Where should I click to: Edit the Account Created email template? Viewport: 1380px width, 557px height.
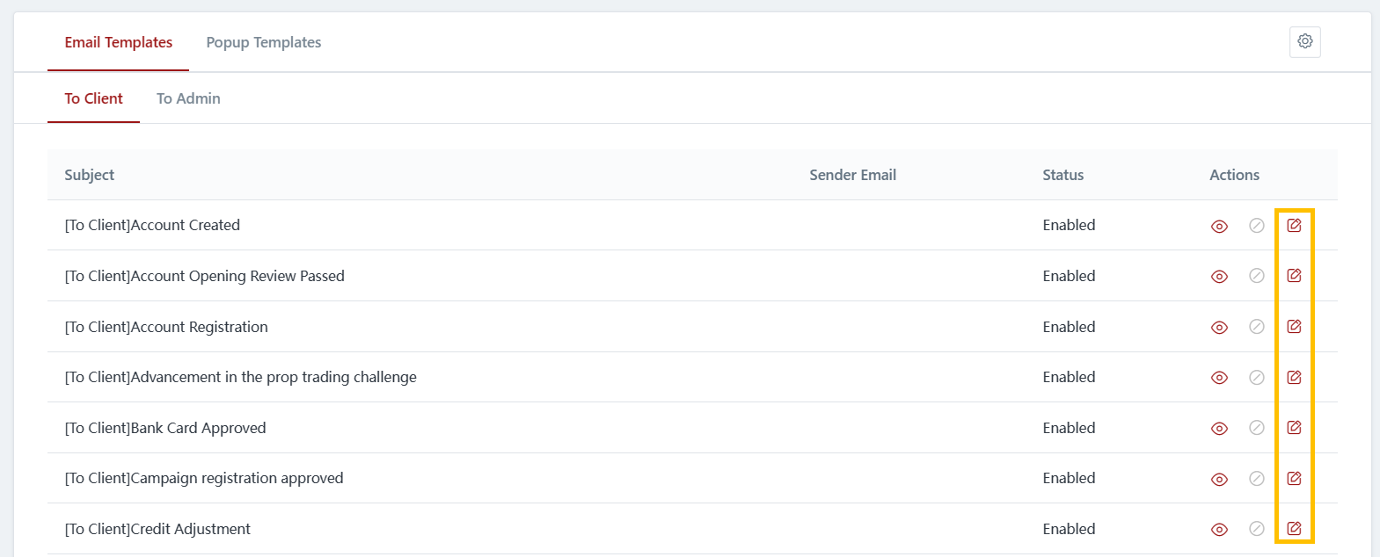pyautogui.click(x=1294, y=226)
